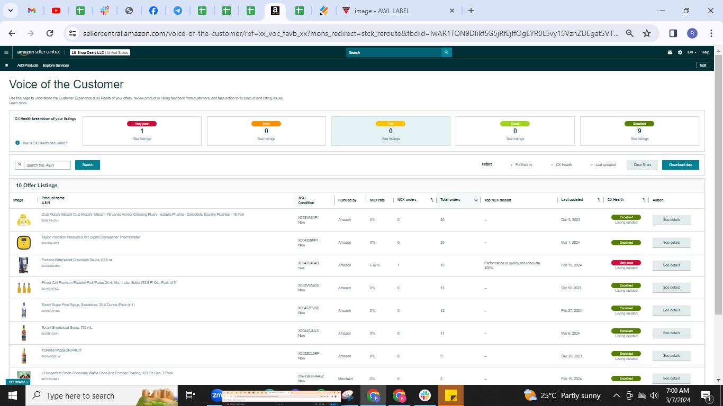Toggle the Chrome side panel icon
Screen dimensions: 723x406
[x=673, y=33]
